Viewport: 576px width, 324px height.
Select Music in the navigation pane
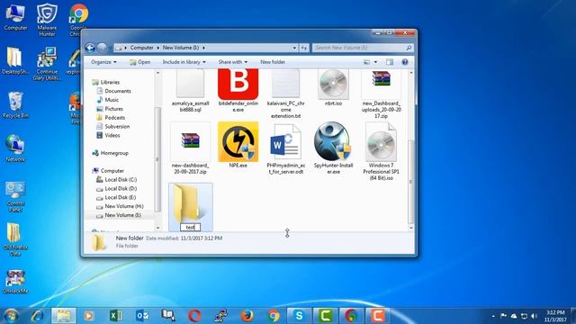[x=112, y=100]
